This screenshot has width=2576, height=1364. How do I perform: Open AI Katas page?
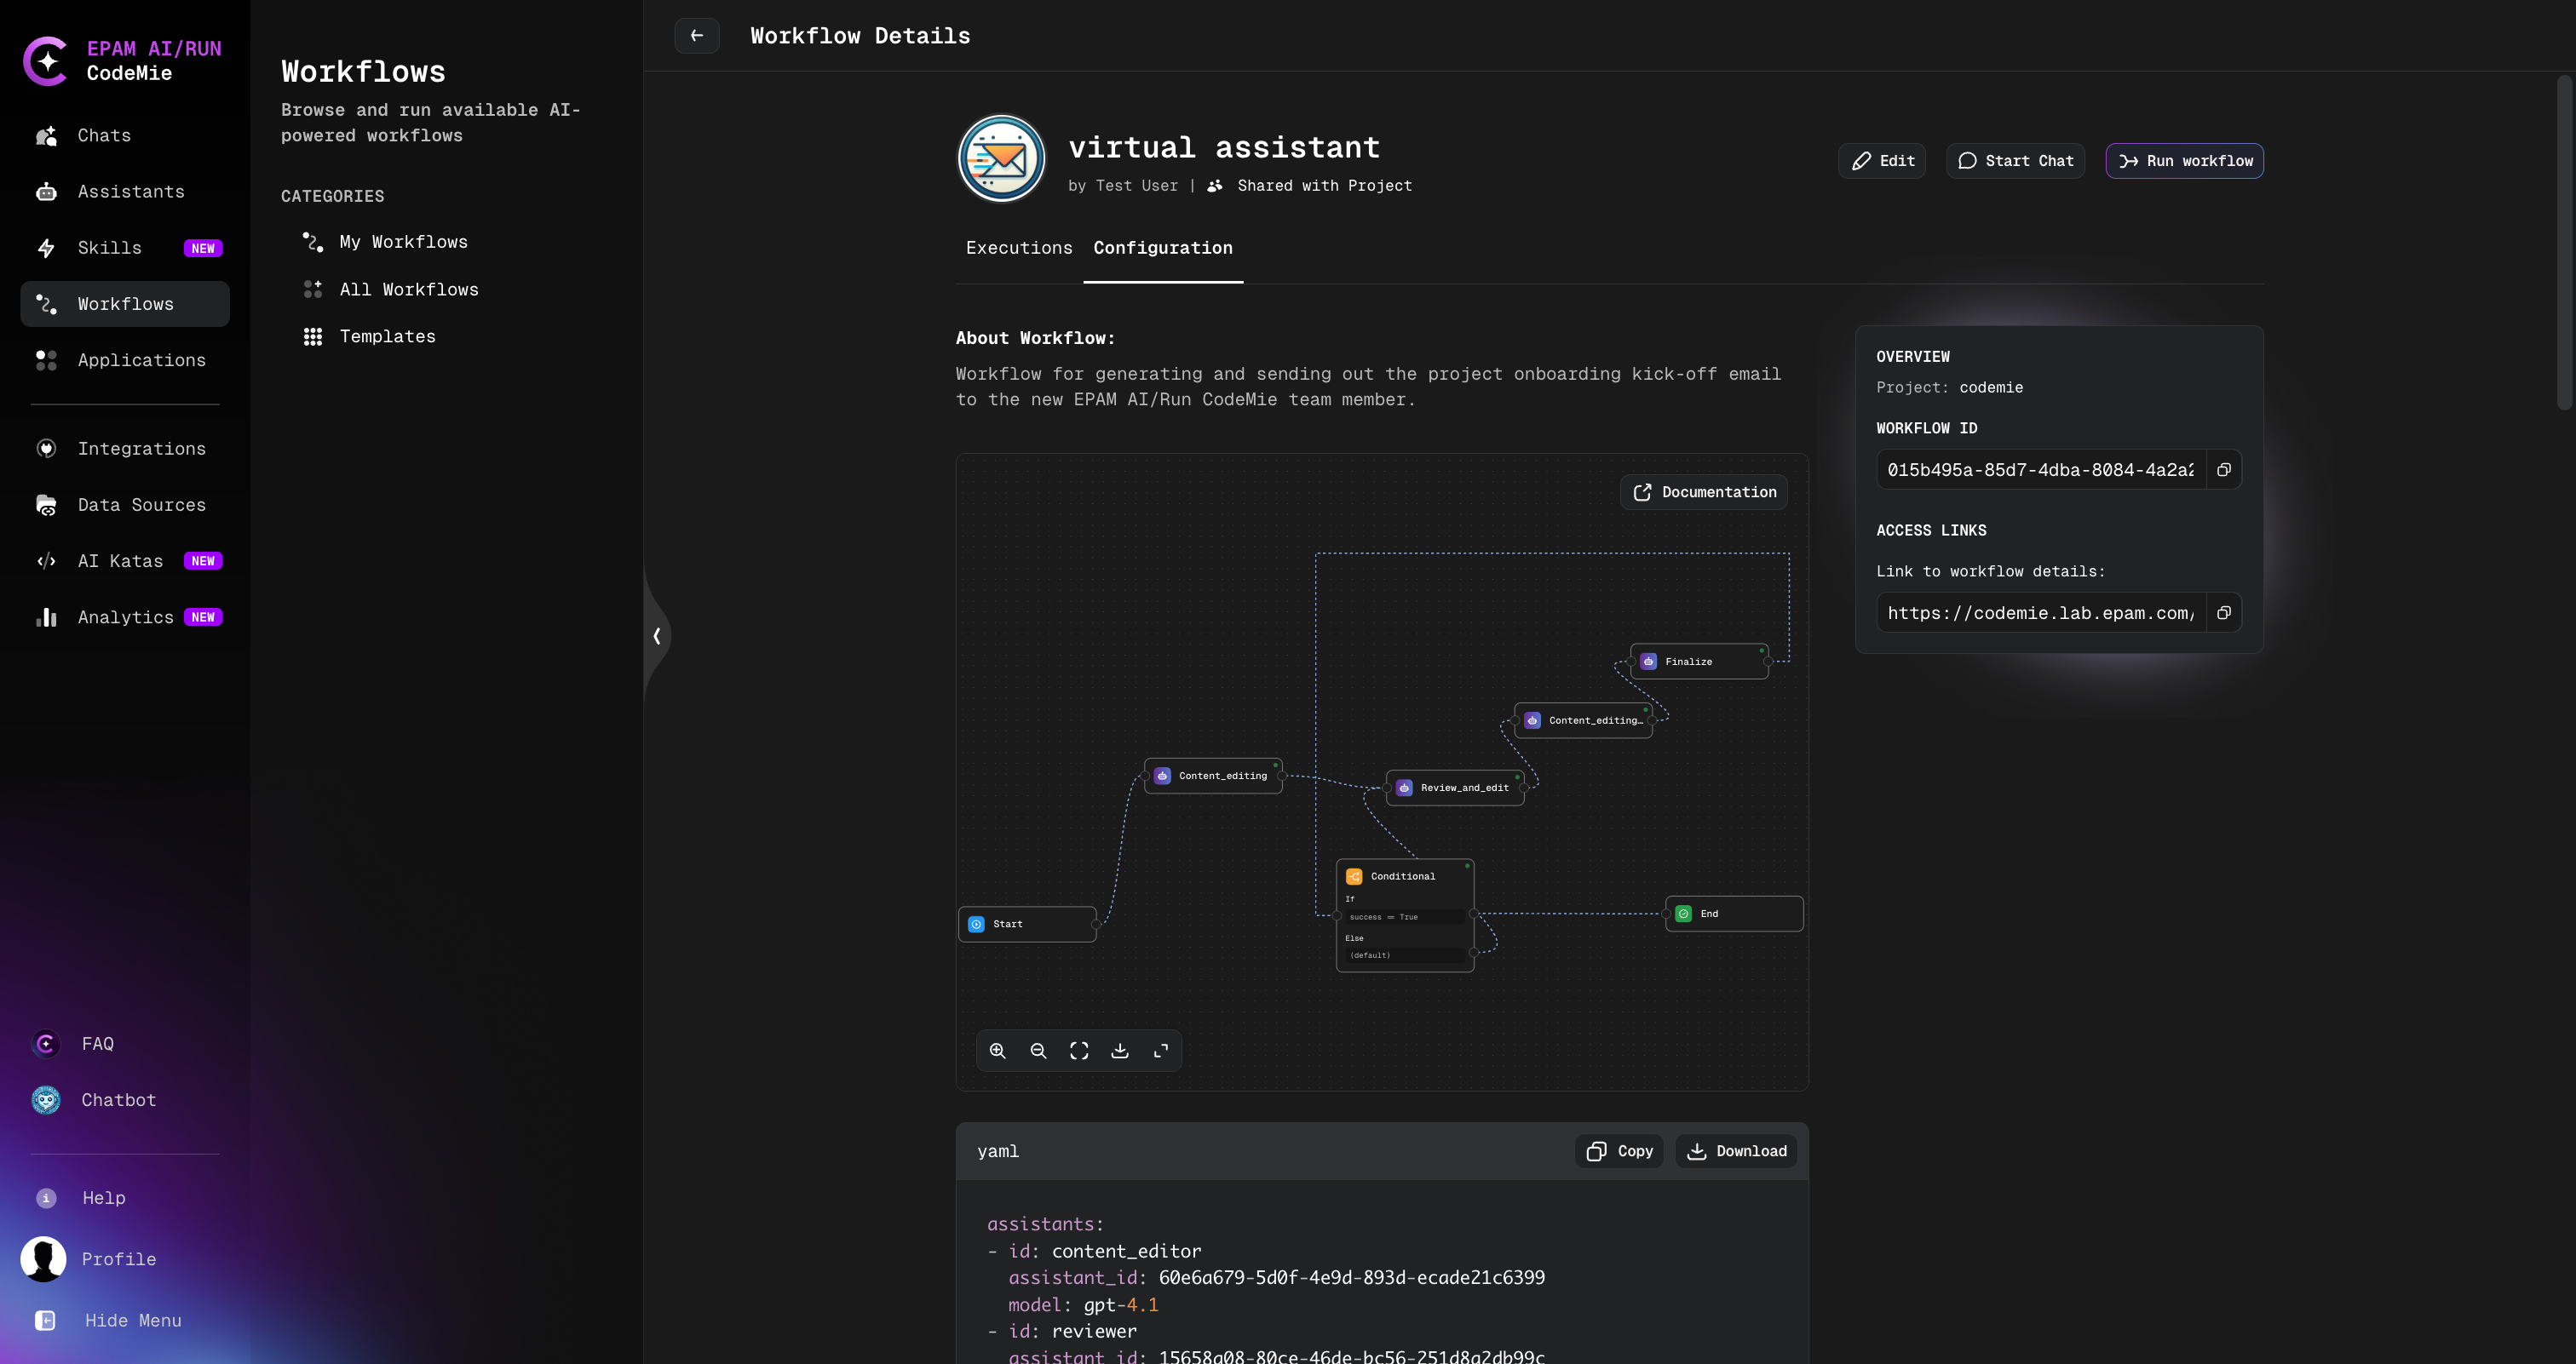[x=125, y=560]
